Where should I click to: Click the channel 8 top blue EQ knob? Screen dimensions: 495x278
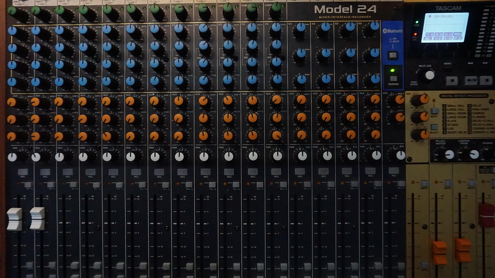tap(178, 29)
